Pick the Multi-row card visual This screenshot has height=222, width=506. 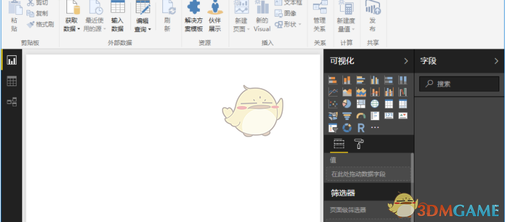click(374, 116)
